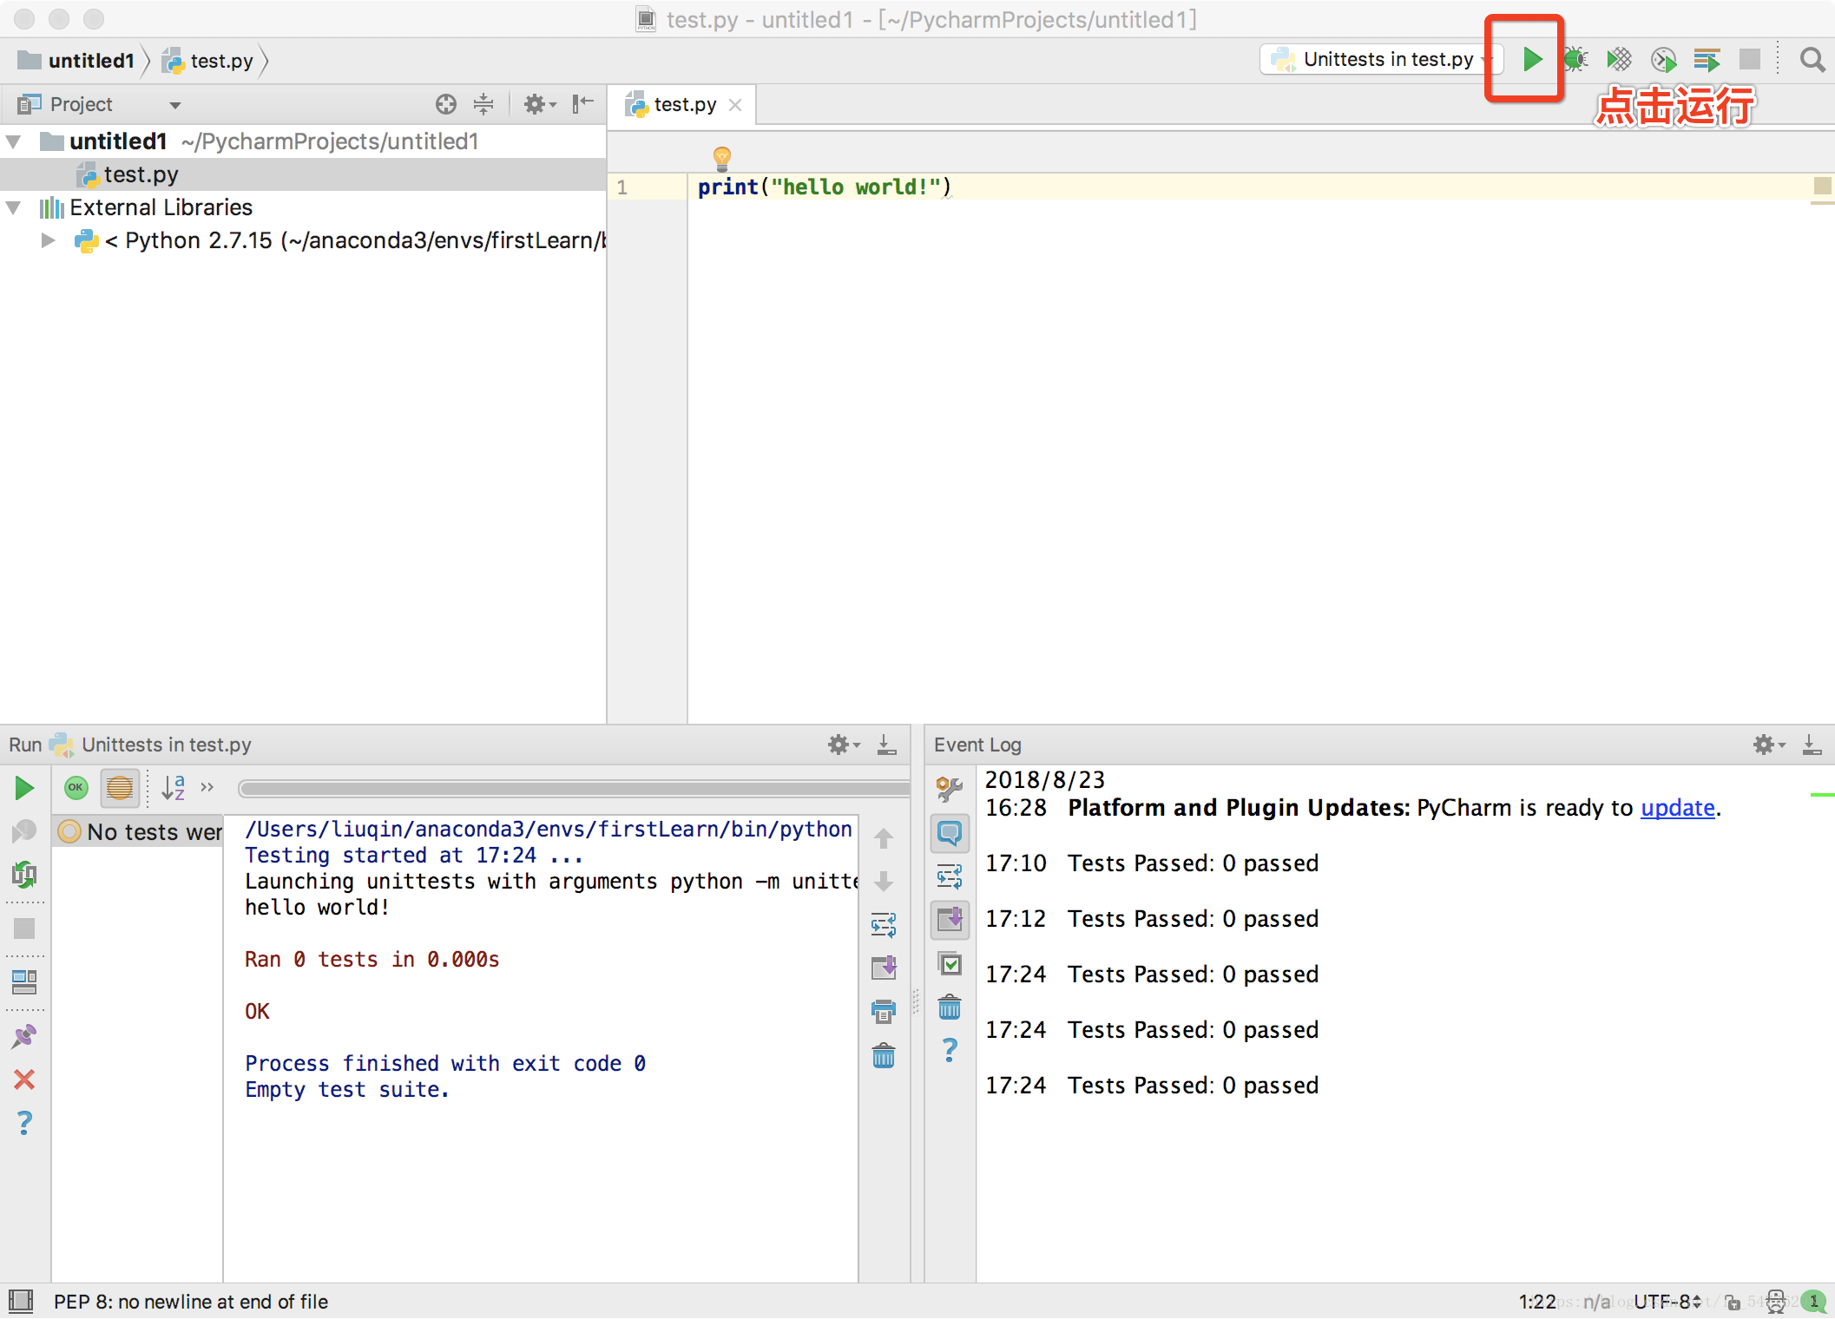The image size is (1835, 1319).
Task: Select the test.py editor tab
Action: click(684, 105)
